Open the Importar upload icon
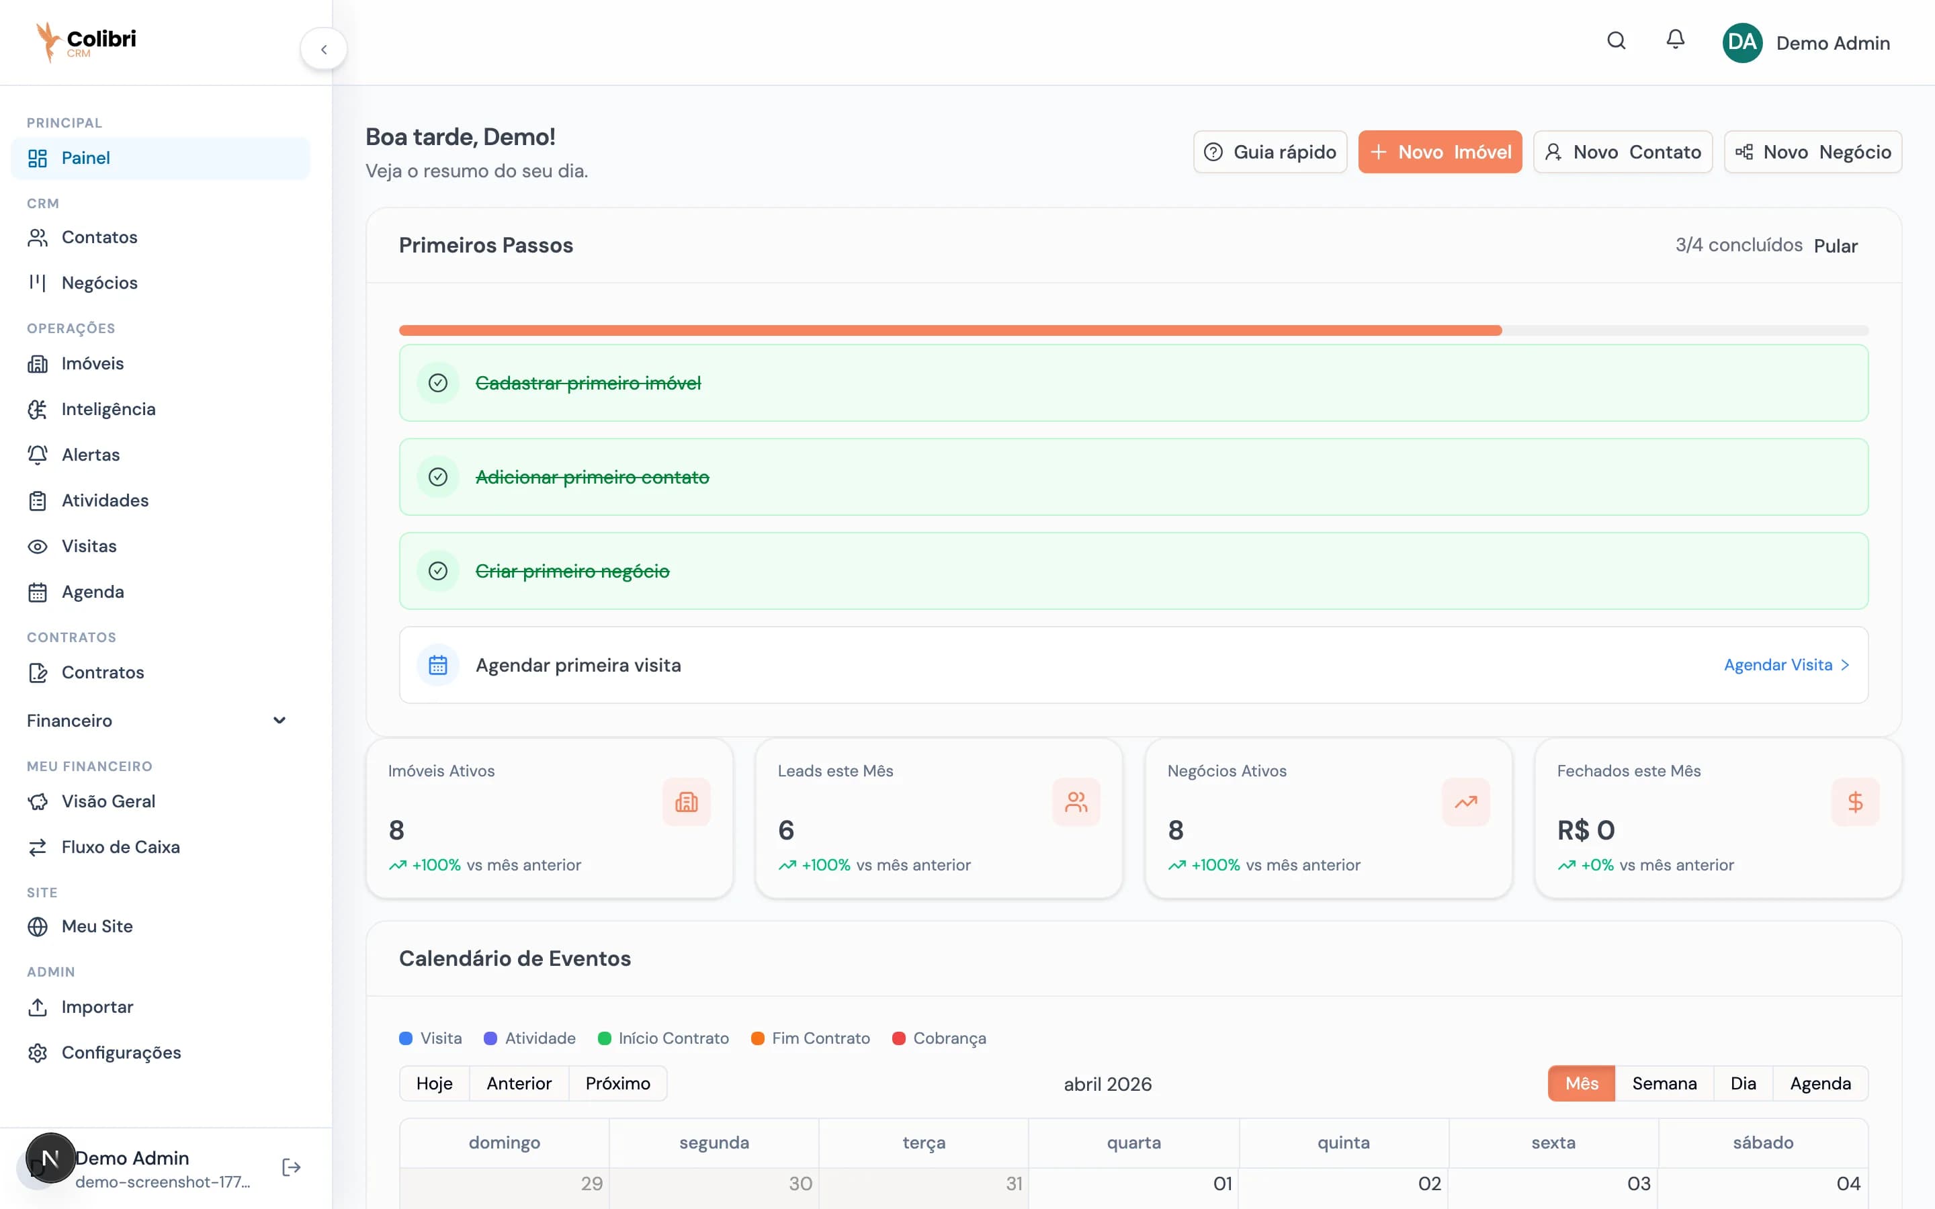Viewport: 1935px width, 1209px height. [x=38, y=1007]
